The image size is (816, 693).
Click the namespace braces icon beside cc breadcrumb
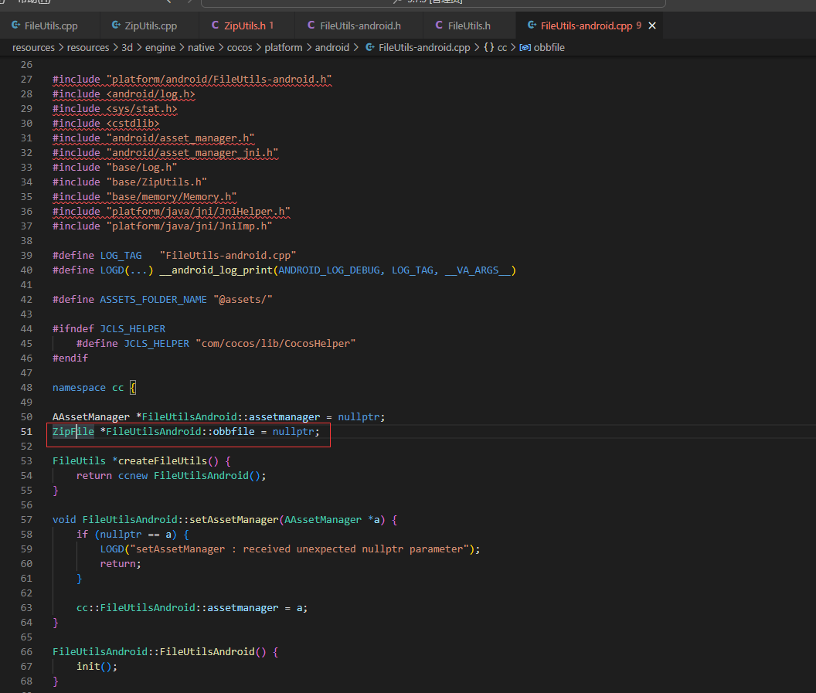click(489, 47)
